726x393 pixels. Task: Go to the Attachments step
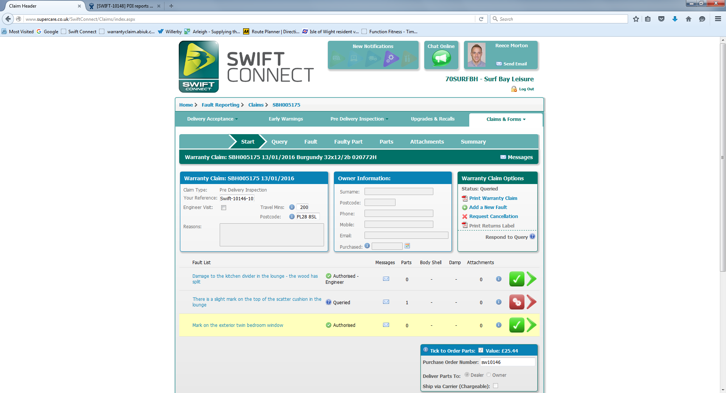click(427, 142)
